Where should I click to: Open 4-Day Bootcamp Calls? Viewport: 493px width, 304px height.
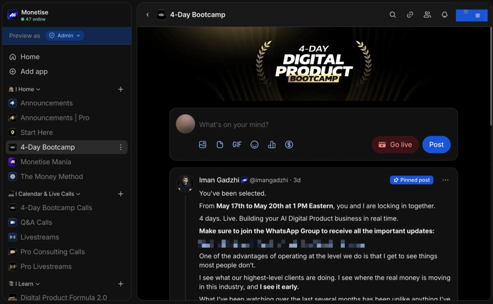pos(66,208)
